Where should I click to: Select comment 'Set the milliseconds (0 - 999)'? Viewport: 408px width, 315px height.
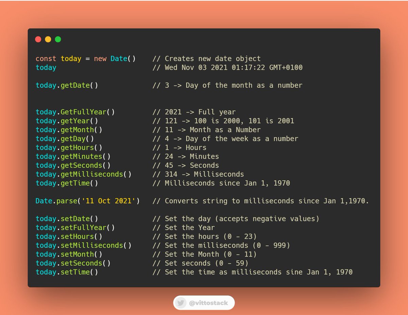click(227, 245)
